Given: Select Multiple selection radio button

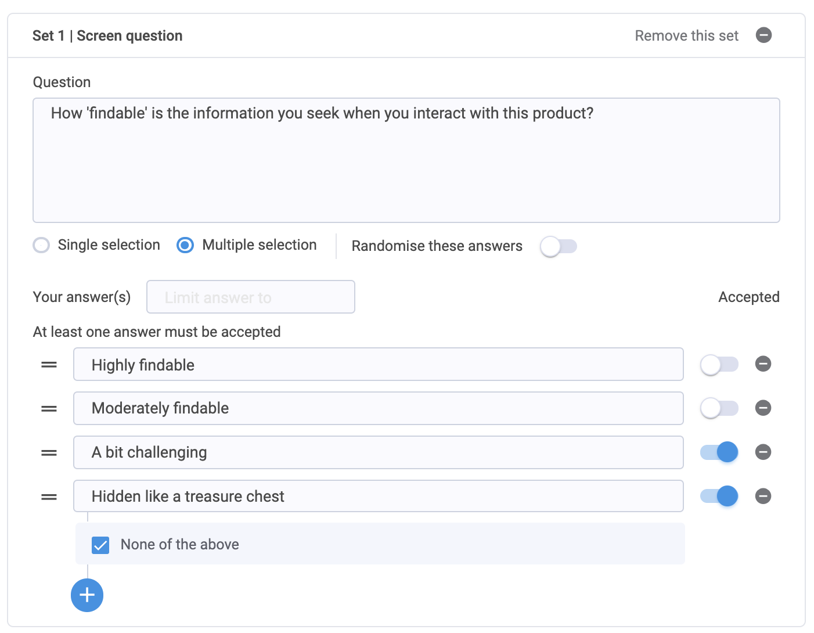Looking at the screenshot, I should click(x=185, y=245).
